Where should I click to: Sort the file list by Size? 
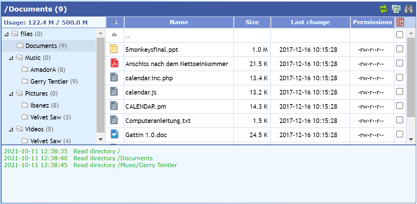click(252, 22)
